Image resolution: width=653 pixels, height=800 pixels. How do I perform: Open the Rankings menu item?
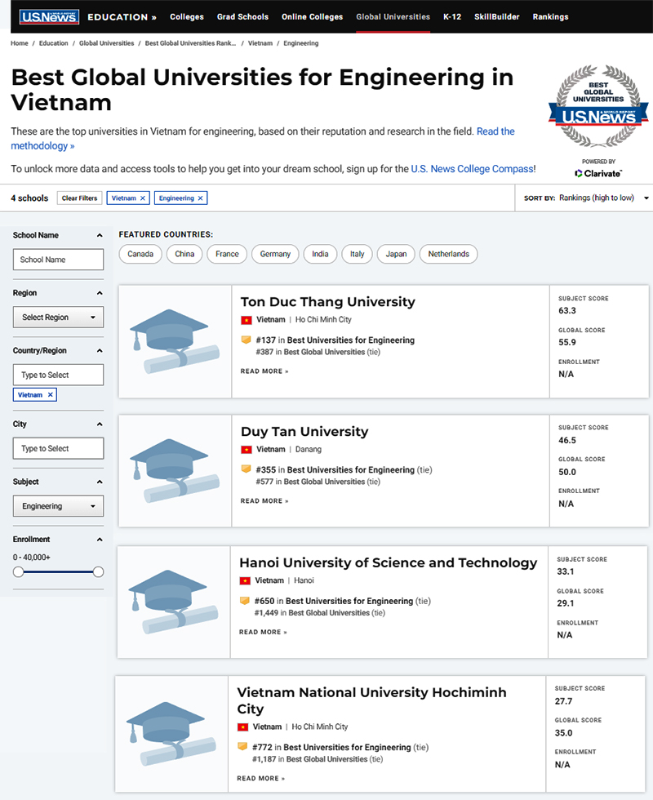(x=551, y=16)
